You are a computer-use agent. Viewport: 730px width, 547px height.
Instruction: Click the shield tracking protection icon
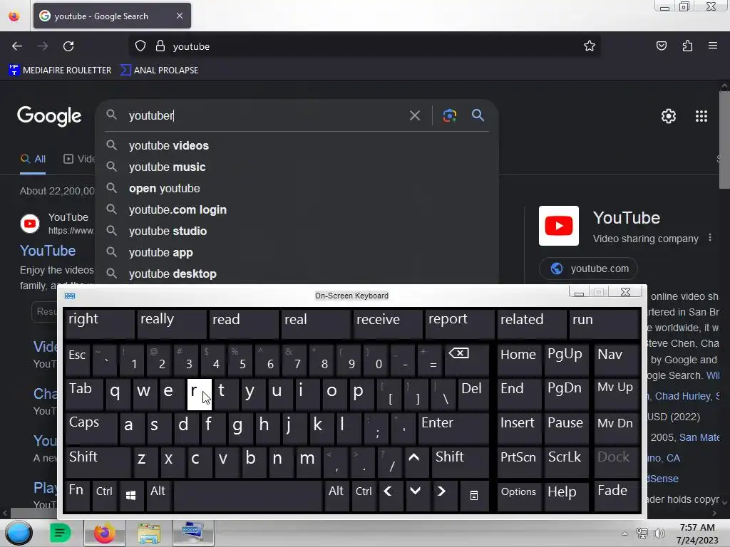[140, 46]
